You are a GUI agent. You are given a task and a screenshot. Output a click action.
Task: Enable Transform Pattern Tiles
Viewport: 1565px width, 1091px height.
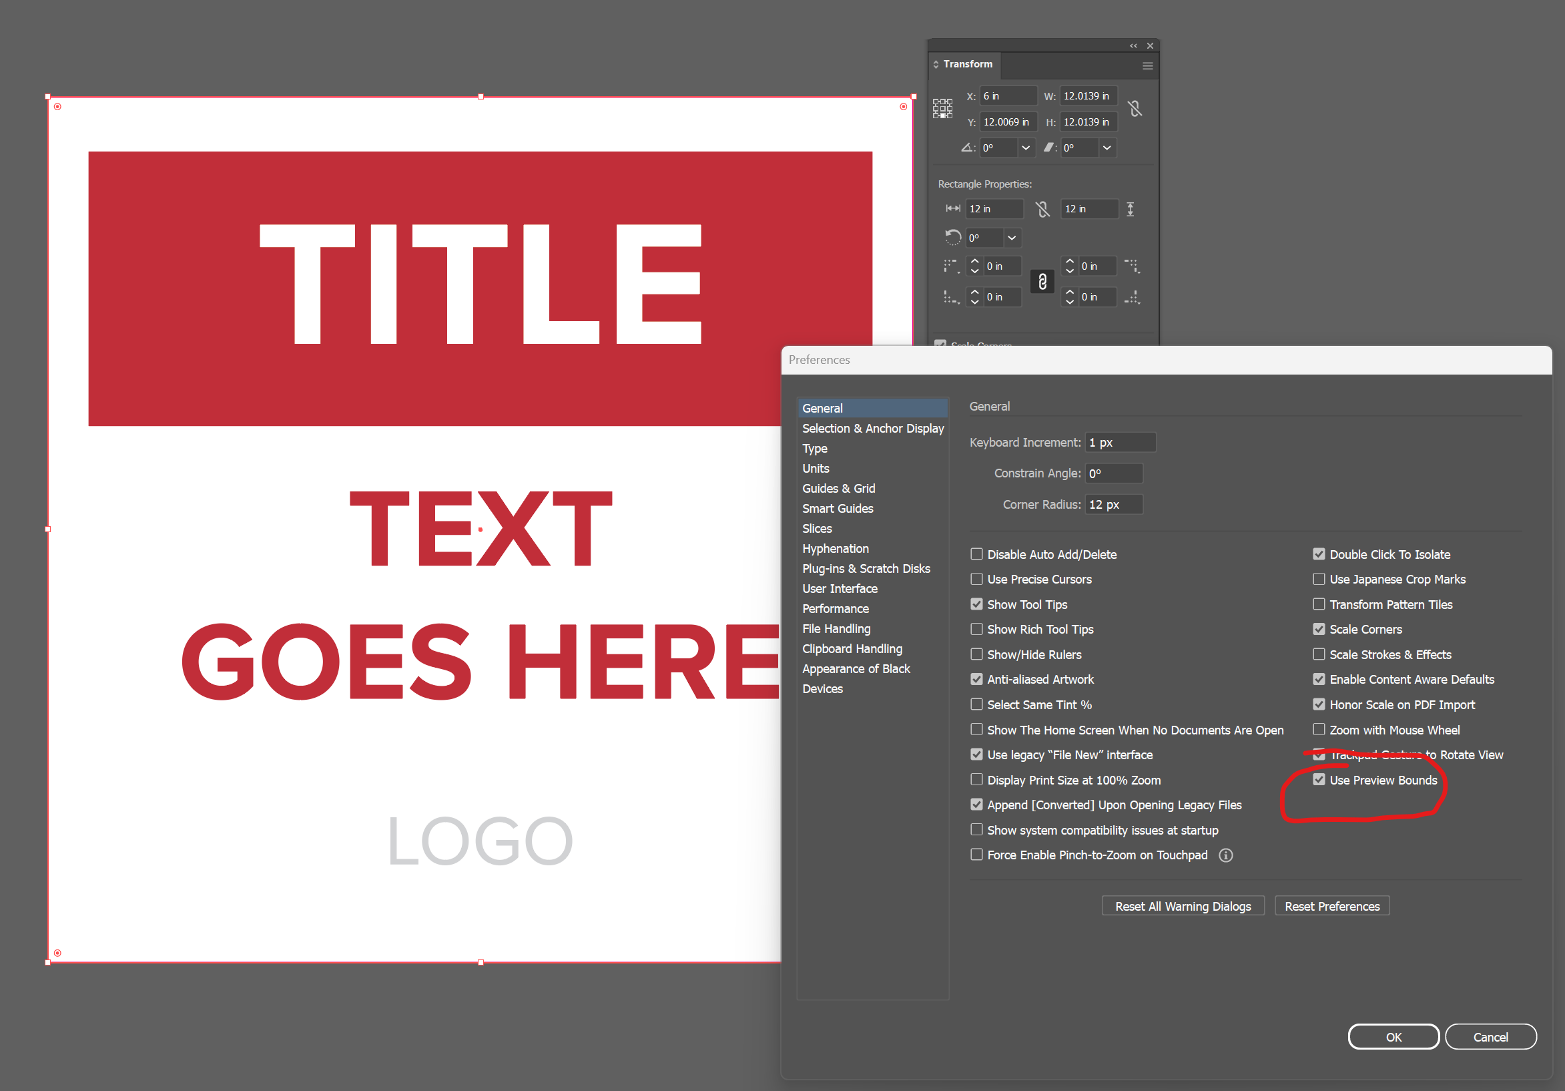pos(1319,604)
